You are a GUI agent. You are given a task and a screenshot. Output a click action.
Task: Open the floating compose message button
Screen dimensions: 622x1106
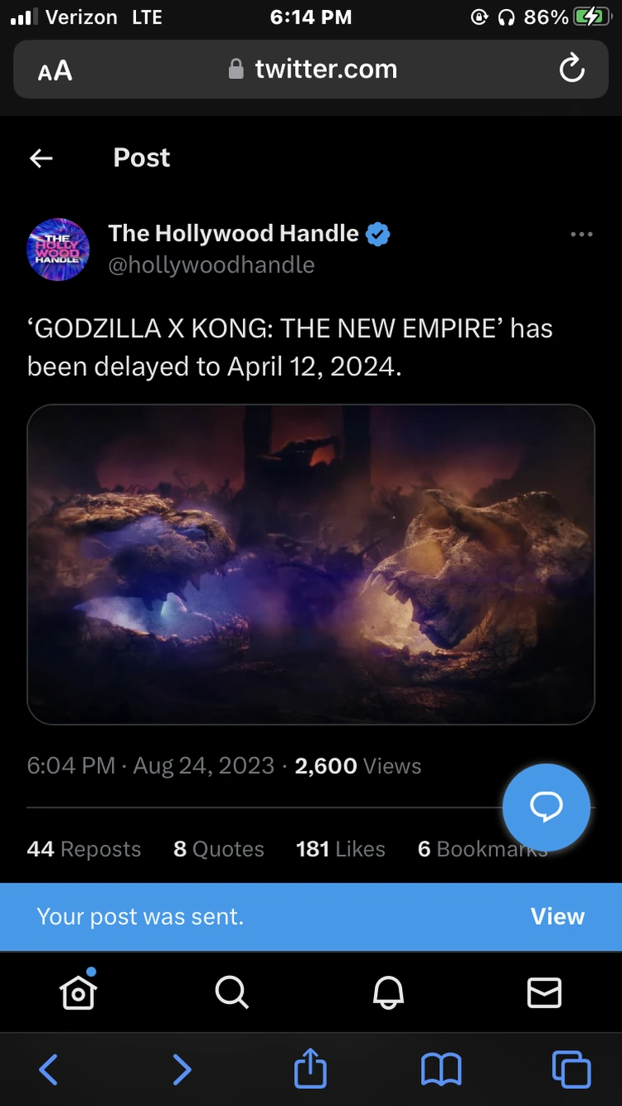546,808
